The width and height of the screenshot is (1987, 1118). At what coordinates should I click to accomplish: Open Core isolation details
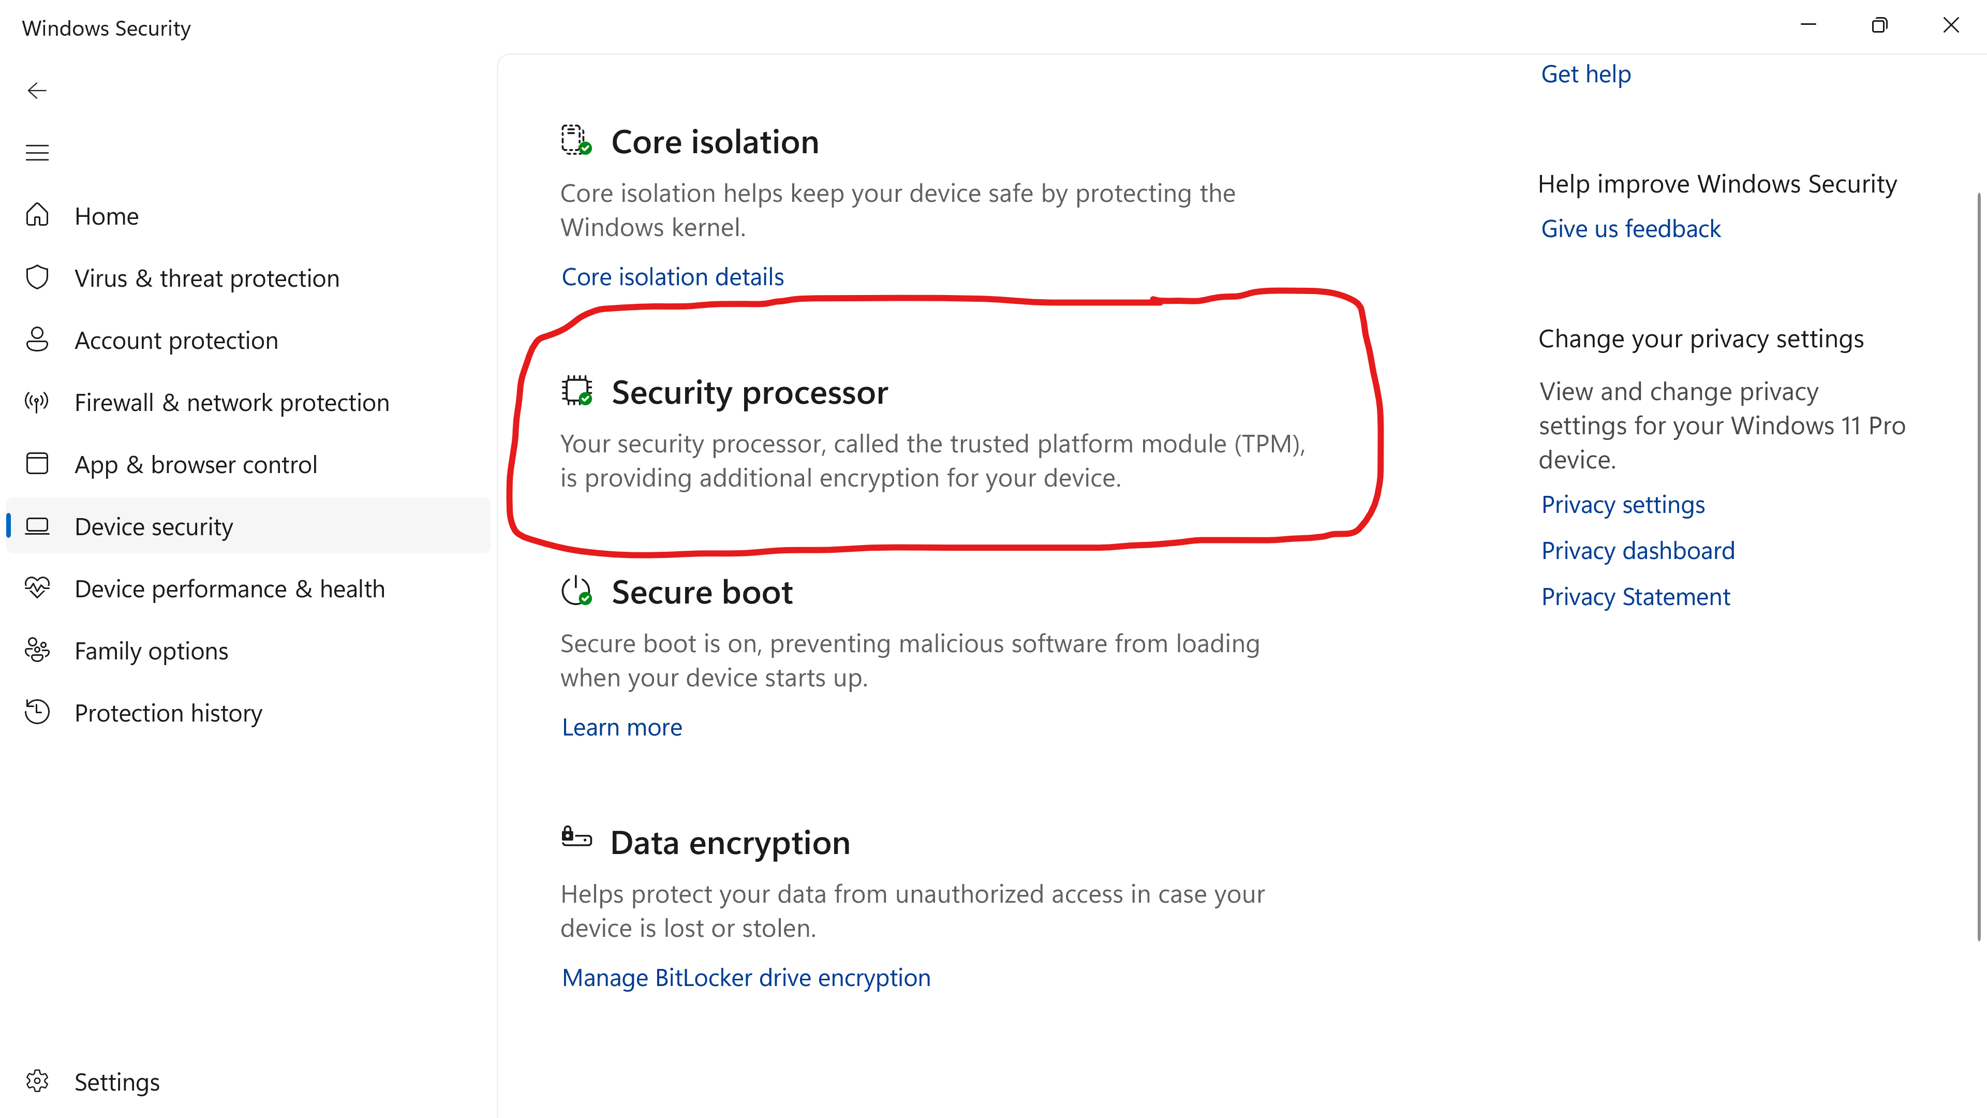tap(672, 276)
